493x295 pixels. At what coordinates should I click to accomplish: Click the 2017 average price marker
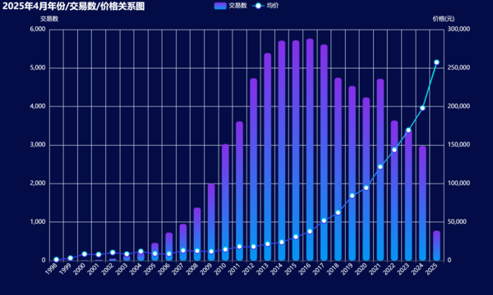(x=324, y=220)
